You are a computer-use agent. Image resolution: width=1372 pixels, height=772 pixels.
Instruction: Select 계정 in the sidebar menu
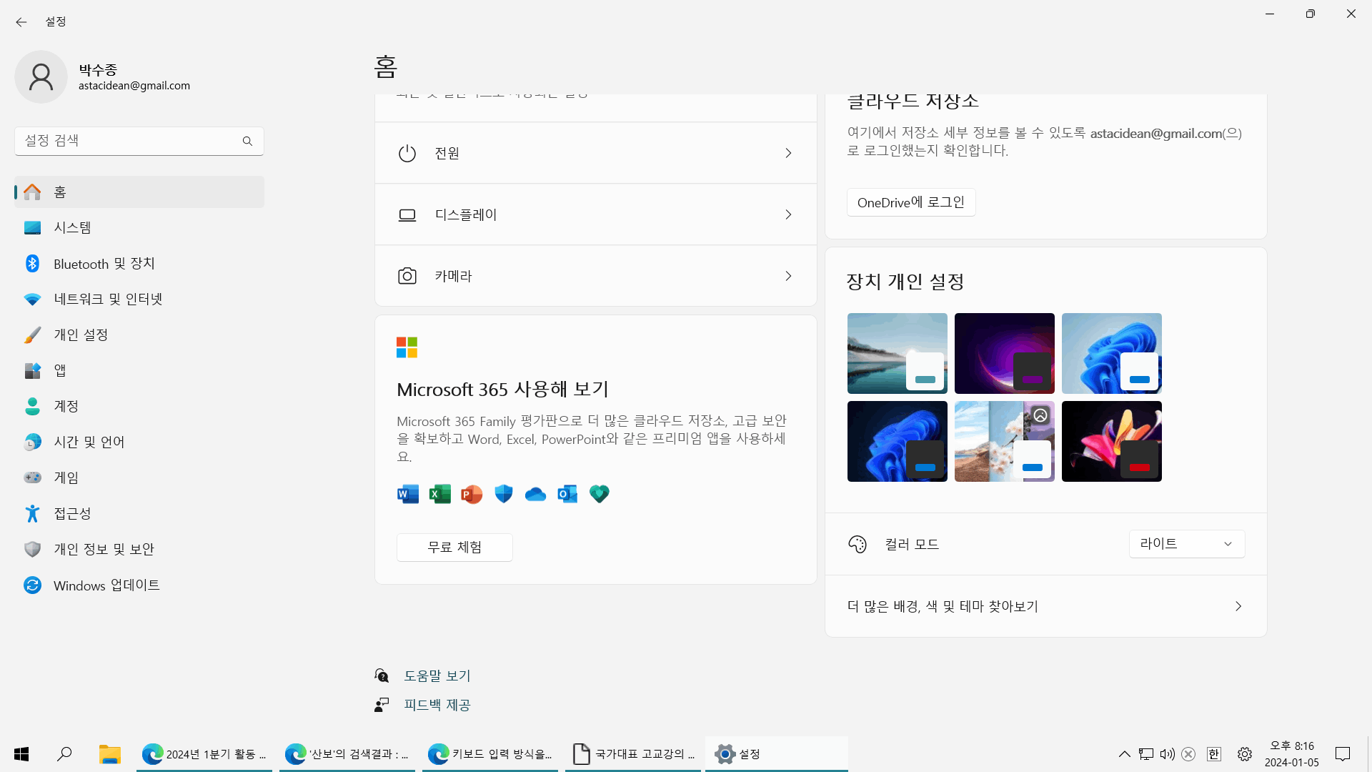[66, 406]
